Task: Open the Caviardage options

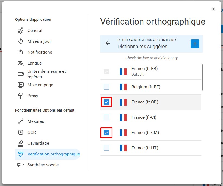Action: click(x=48, y=143)
